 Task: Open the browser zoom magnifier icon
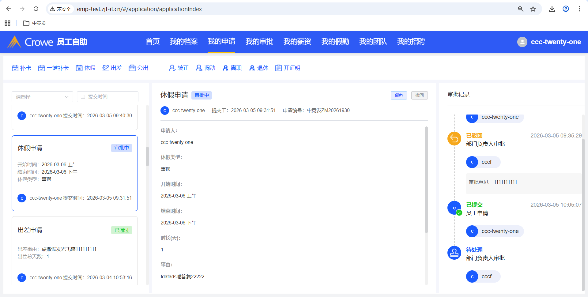tap(521, 9)
